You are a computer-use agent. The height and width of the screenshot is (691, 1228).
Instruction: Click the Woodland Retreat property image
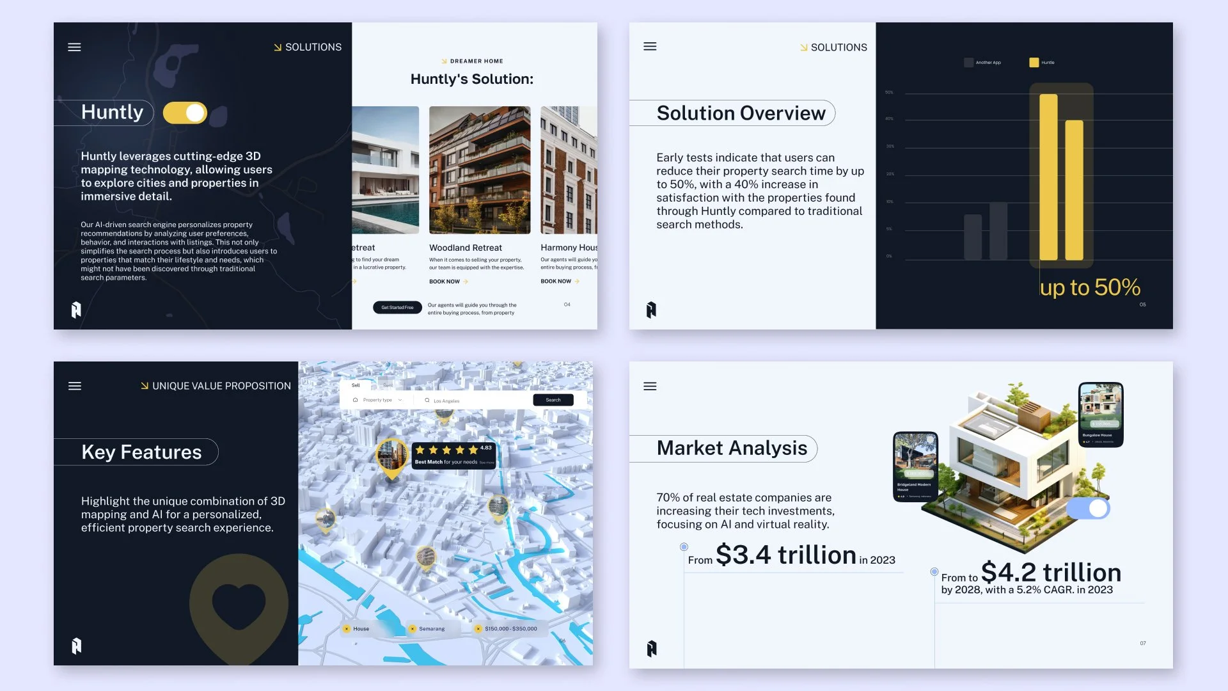pyautogui.click(x=480, y=170)
